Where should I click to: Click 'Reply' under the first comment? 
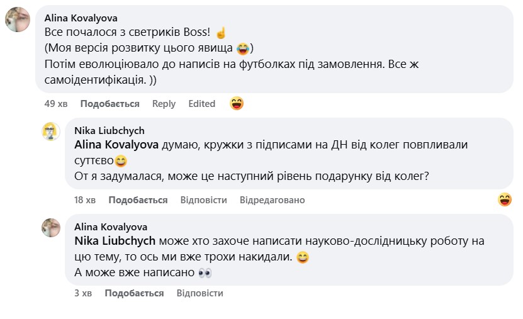point(164,104)
